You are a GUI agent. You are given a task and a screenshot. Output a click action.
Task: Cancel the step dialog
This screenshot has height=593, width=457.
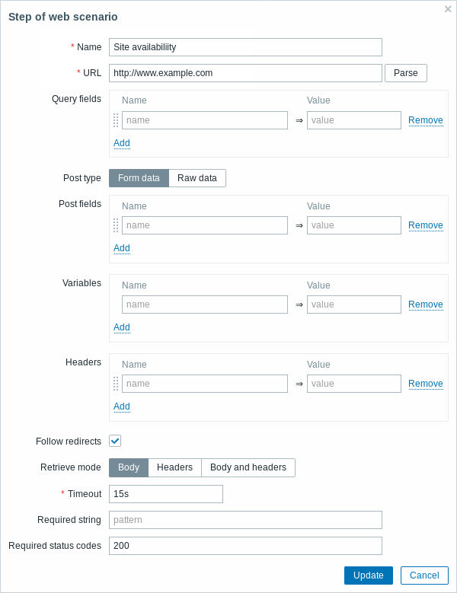point(424,575)
